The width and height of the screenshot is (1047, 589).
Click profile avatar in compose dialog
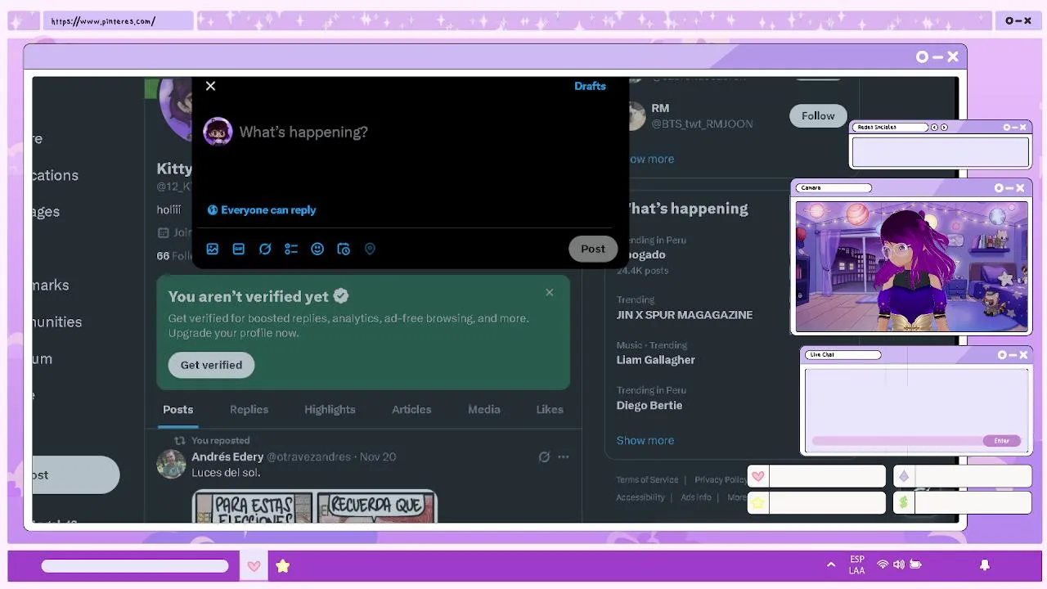point(218,132)
